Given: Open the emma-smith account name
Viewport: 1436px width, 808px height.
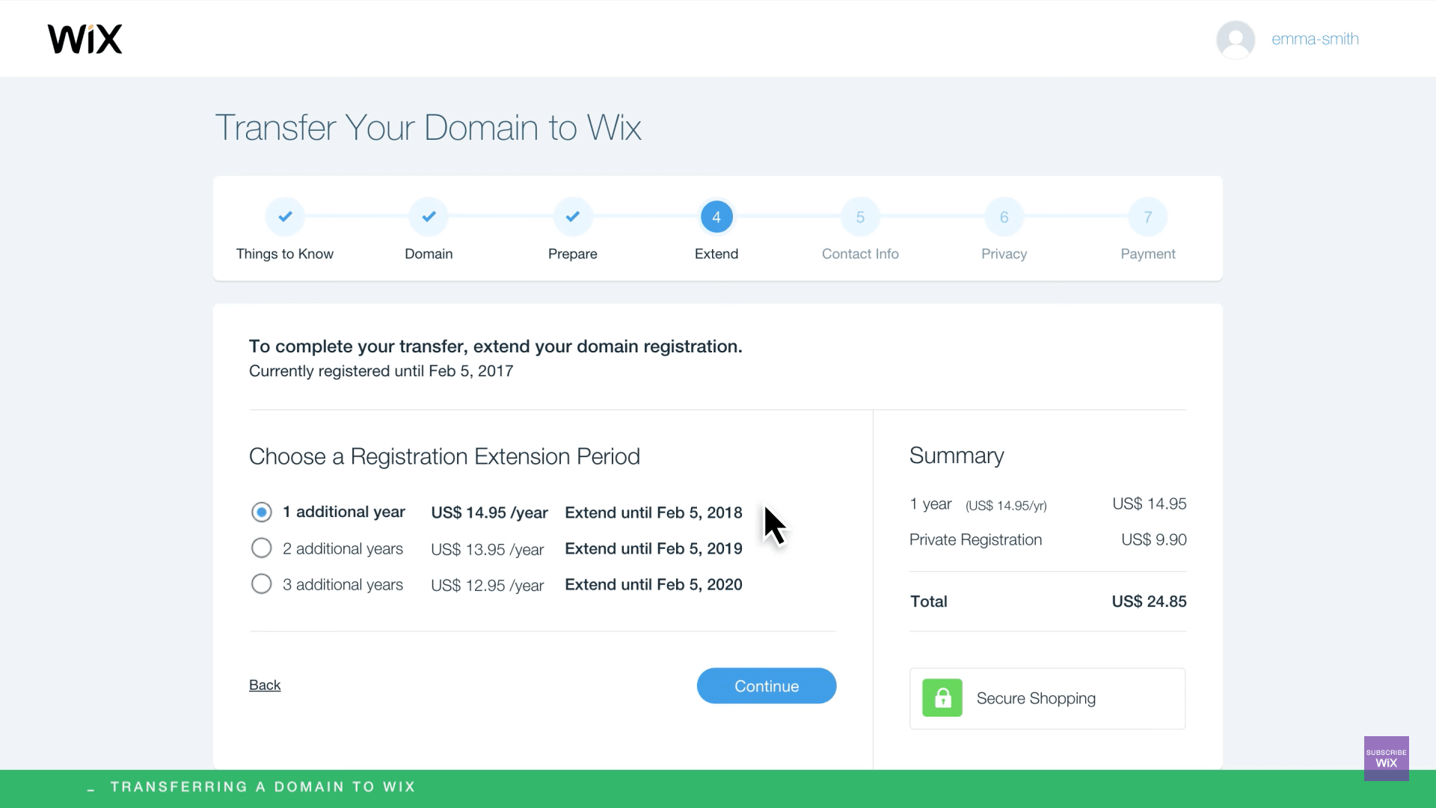Looking at the screenshot, I should (x=1315, y=39).
